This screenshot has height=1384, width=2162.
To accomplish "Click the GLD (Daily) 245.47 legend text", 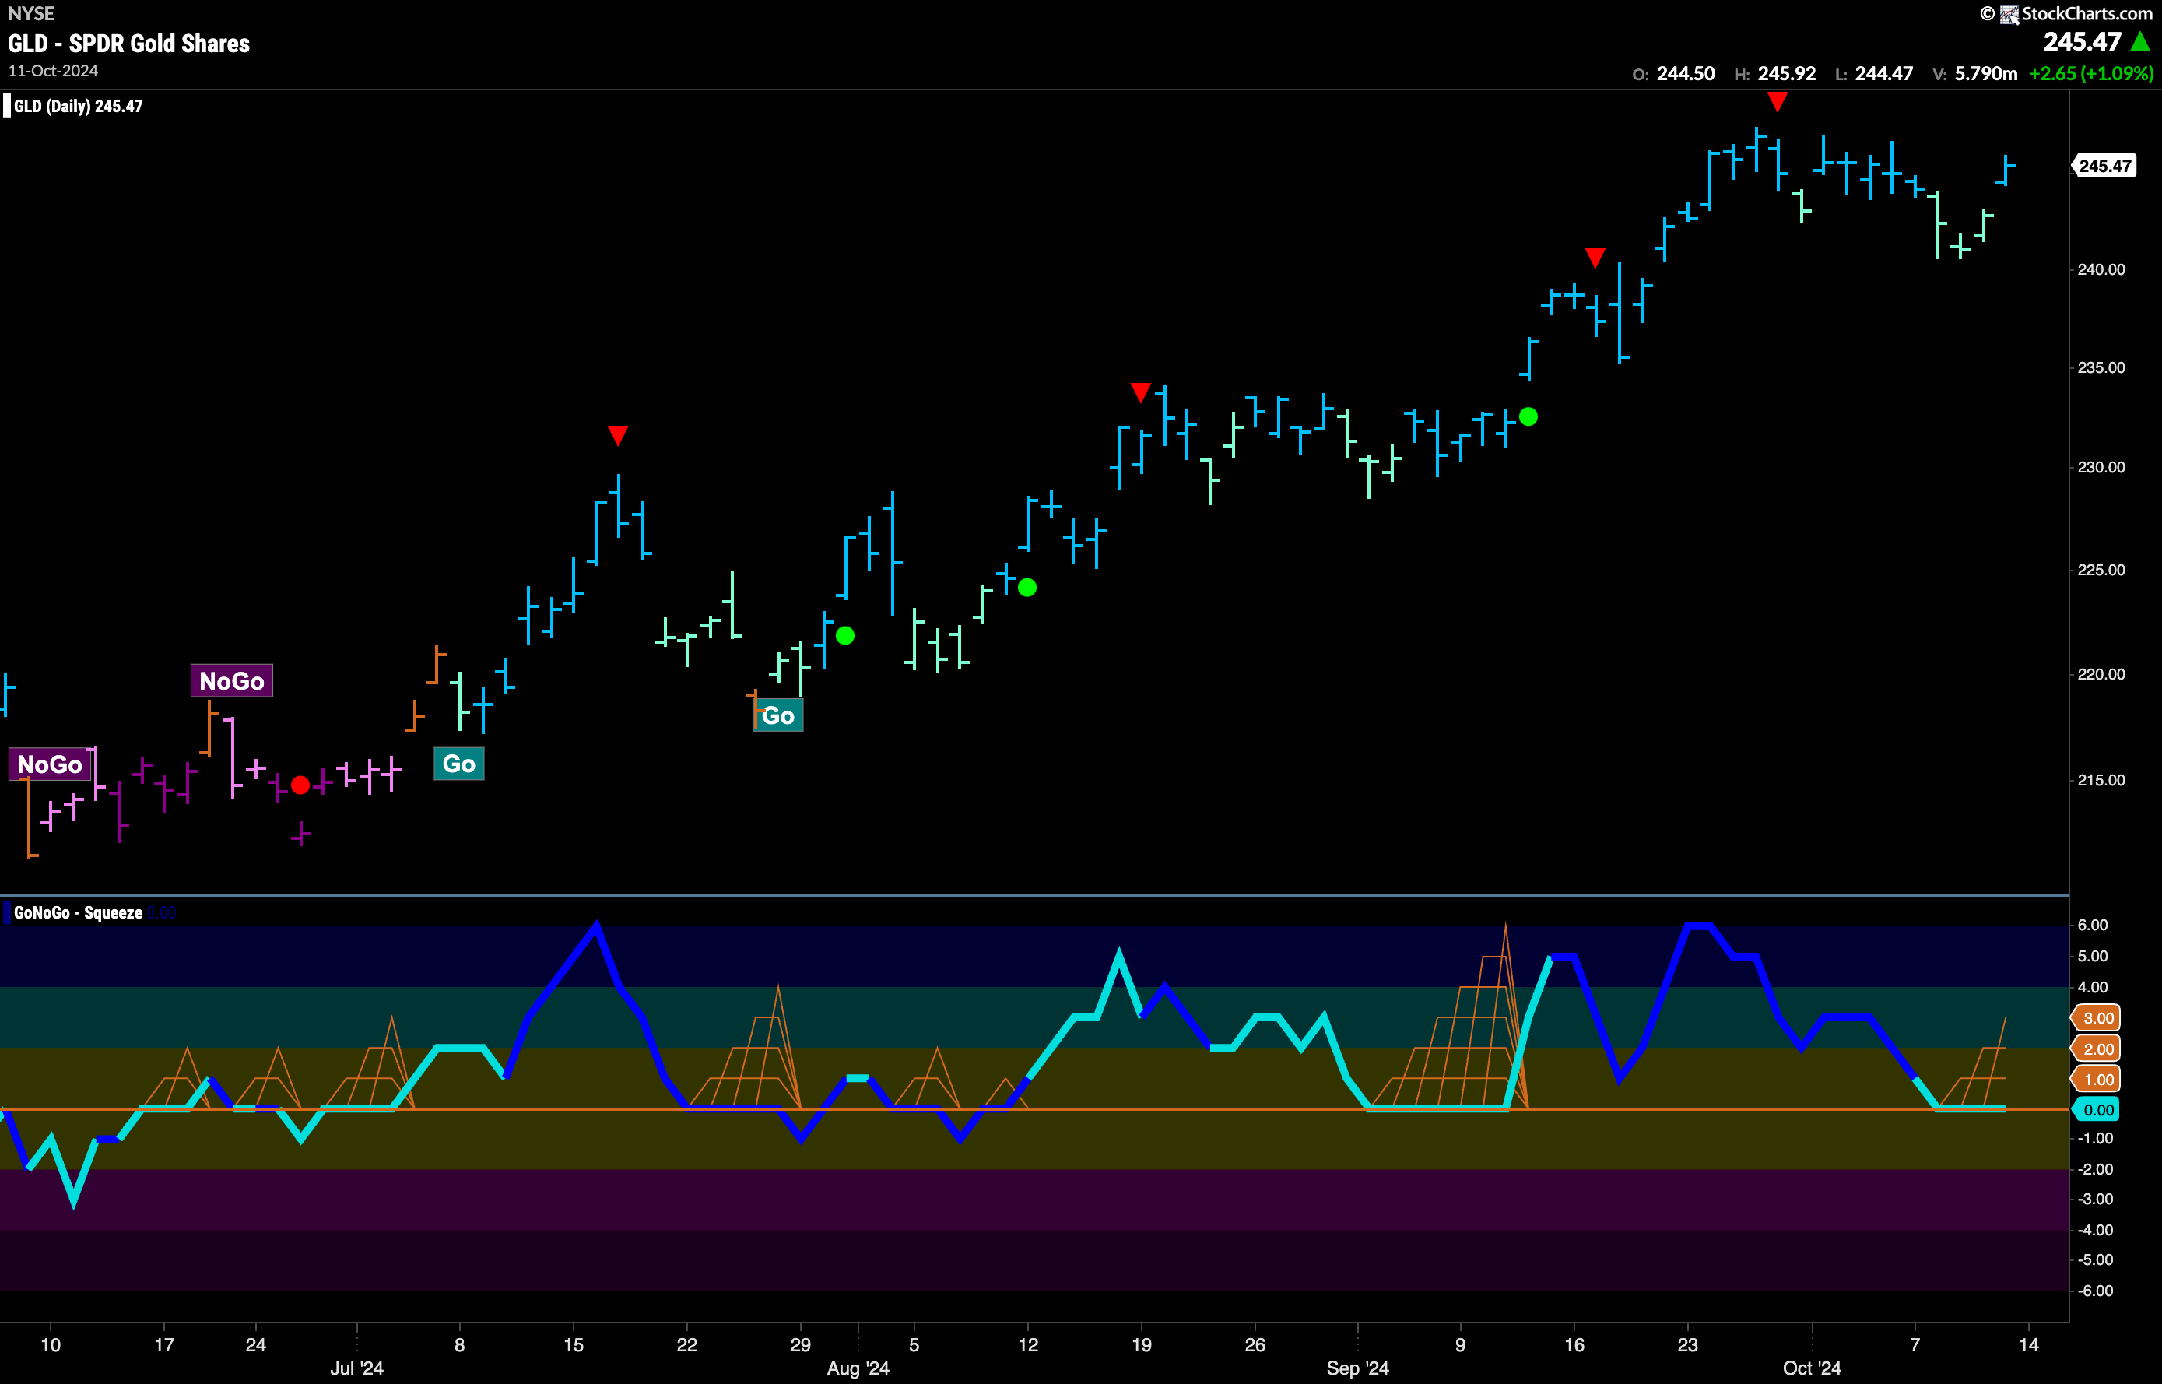I will coord(78,106).
